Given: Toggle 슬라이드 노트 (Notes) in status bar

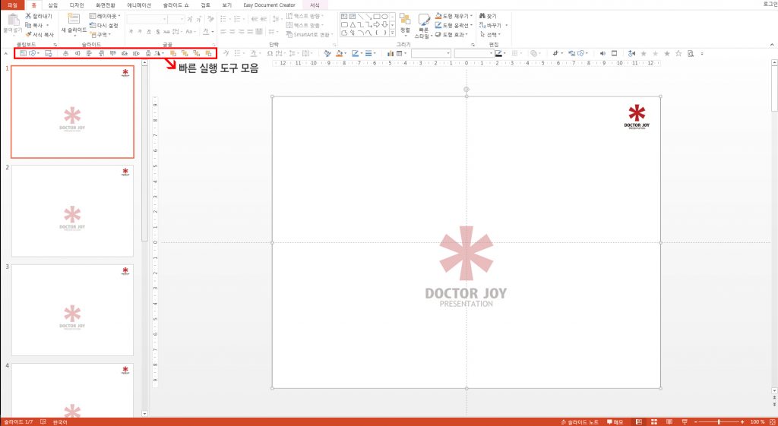Looking at the screenshot, I should (x=580, y=422).
